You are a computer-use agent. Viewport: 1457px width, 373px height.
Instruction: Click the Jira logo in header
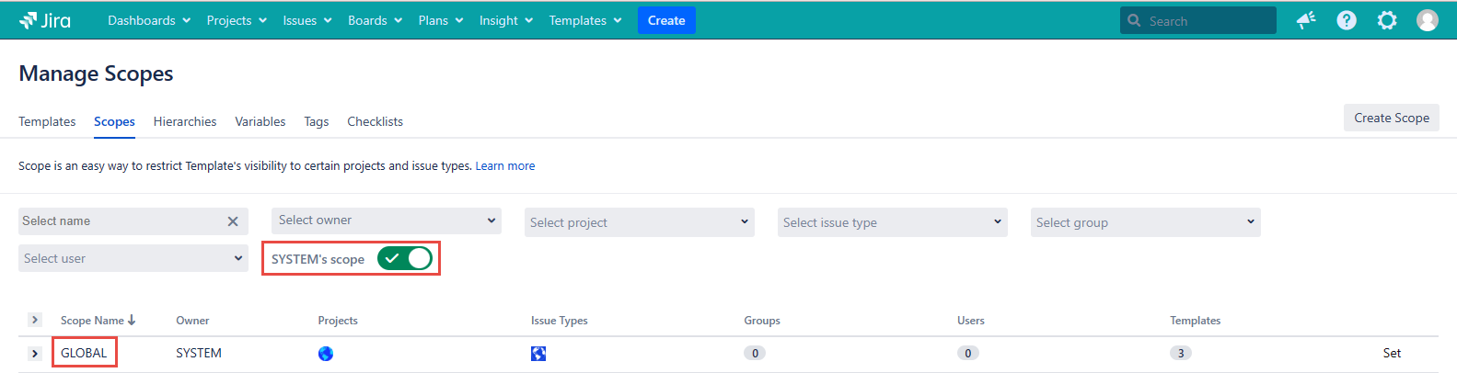click(45, 20)
